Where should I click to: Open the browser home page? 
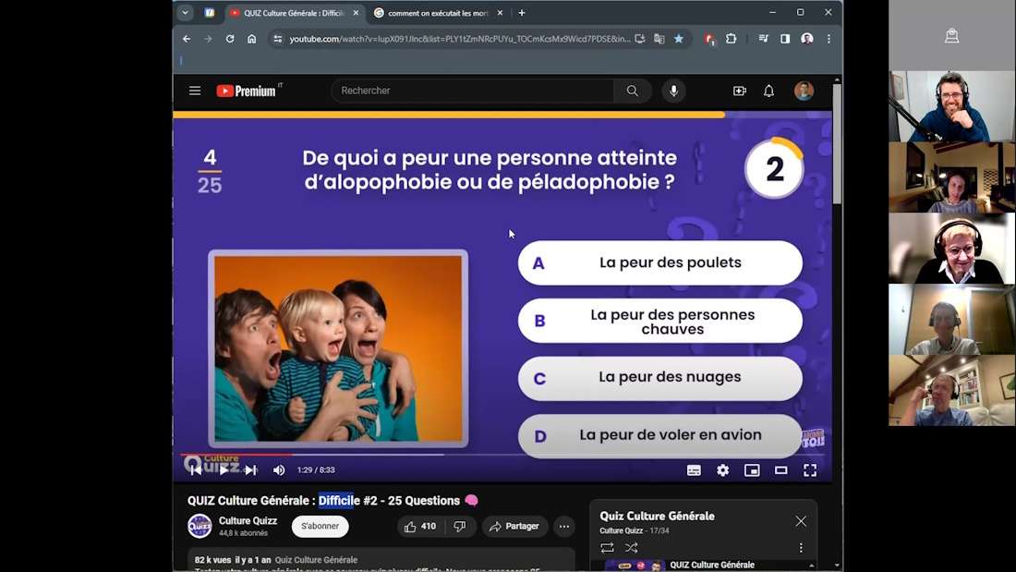tap(252, 39)
